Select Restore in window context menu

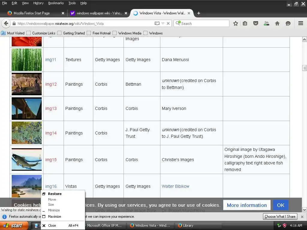[63, 194]
